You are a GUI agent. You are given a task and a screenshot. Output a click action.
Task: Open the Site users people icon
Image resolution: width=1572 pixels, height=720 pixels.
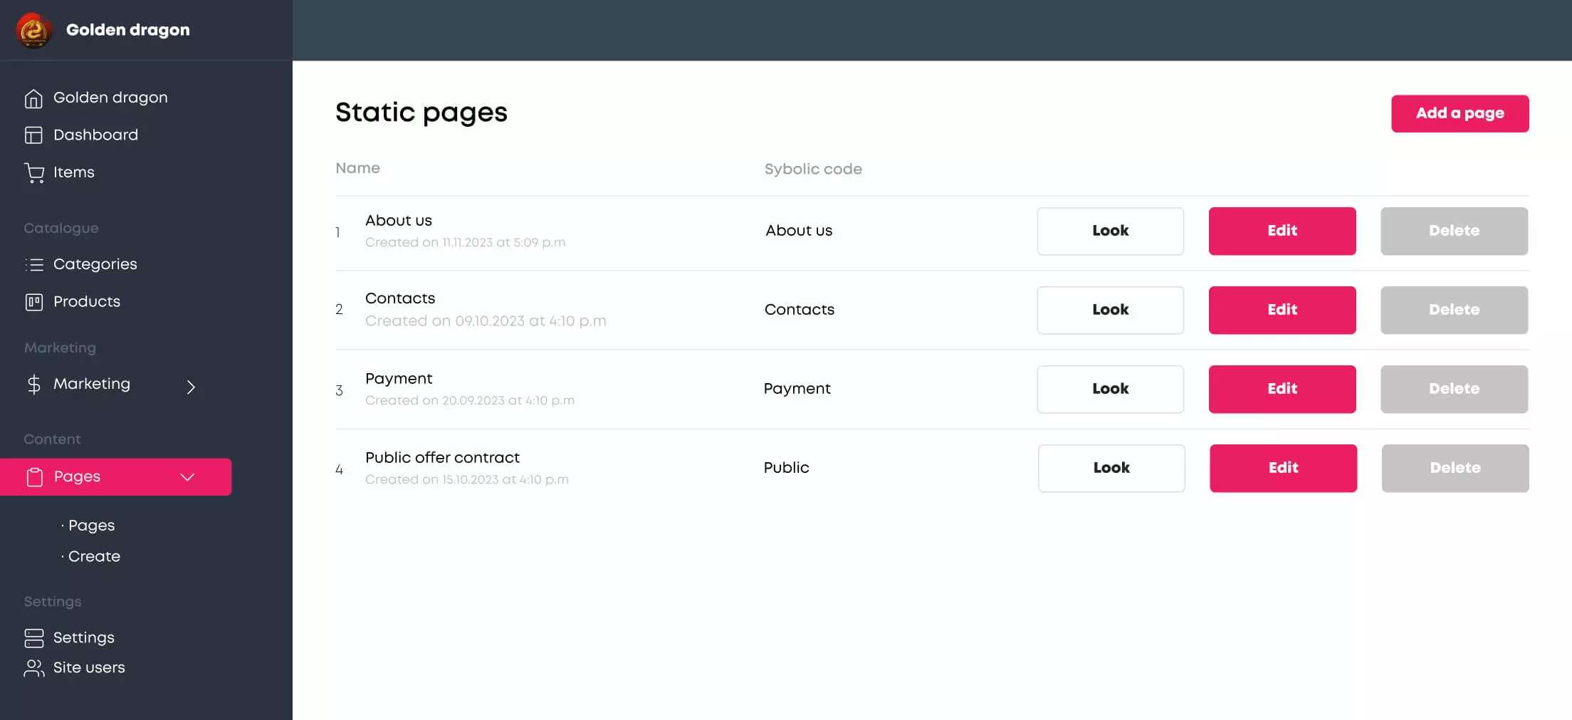click(33, 668)
